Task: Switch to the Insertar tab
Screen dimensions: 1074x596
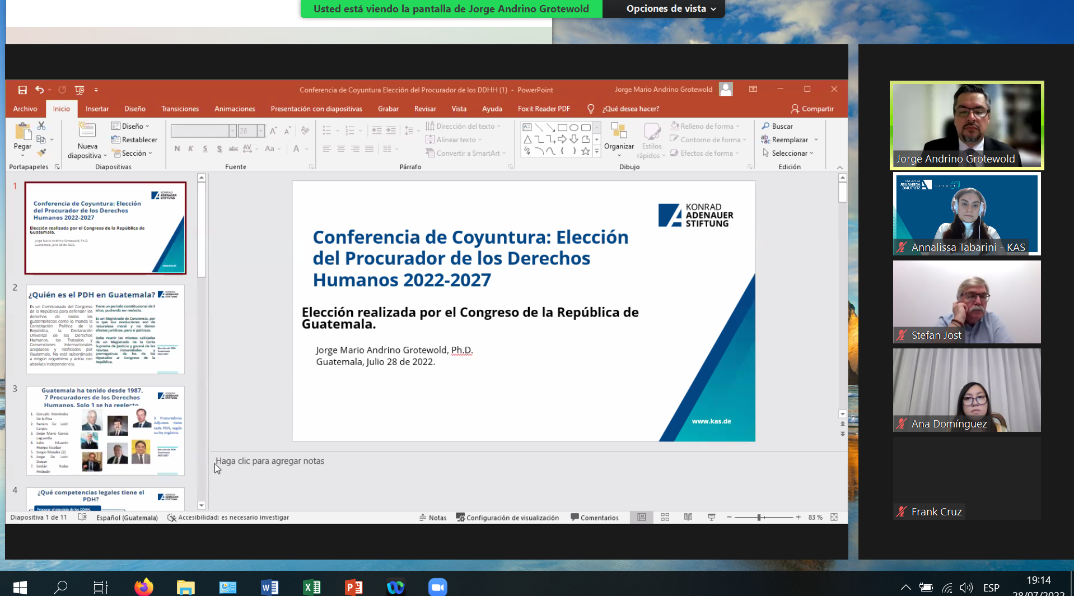Action: [x=97, y=109]
